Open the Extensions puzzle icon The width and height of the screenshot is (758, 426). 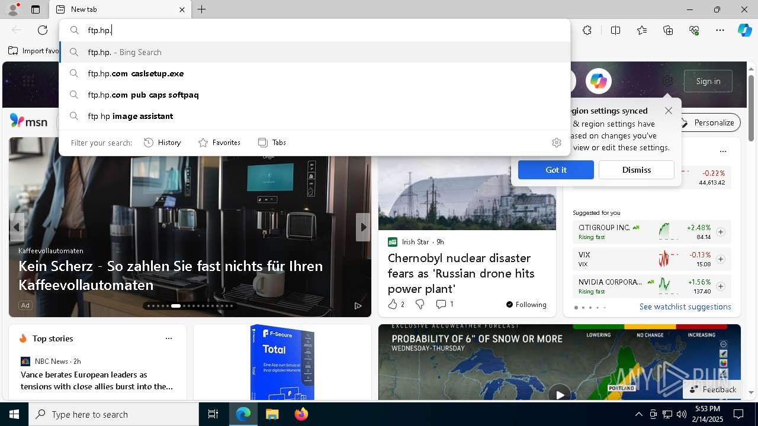pos(587,30)
